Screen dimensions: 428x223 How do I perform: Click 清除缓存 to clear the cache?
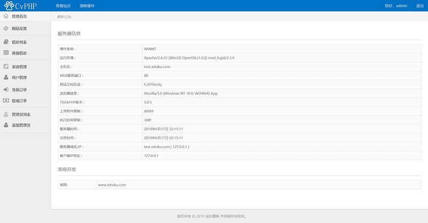[x=87, y=5]
